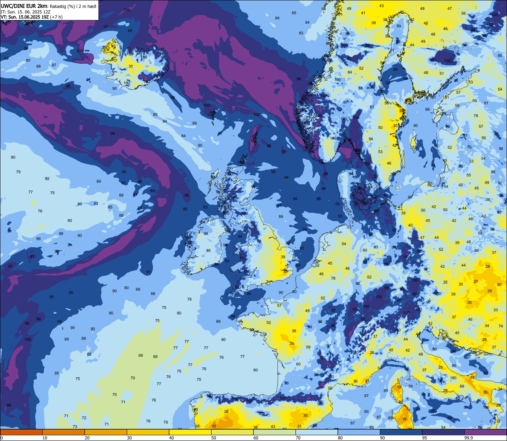Click the legend tick label 99.9
Image resolution: width=507 pixels, height=441 pixels.
click(x=469, y=438)
